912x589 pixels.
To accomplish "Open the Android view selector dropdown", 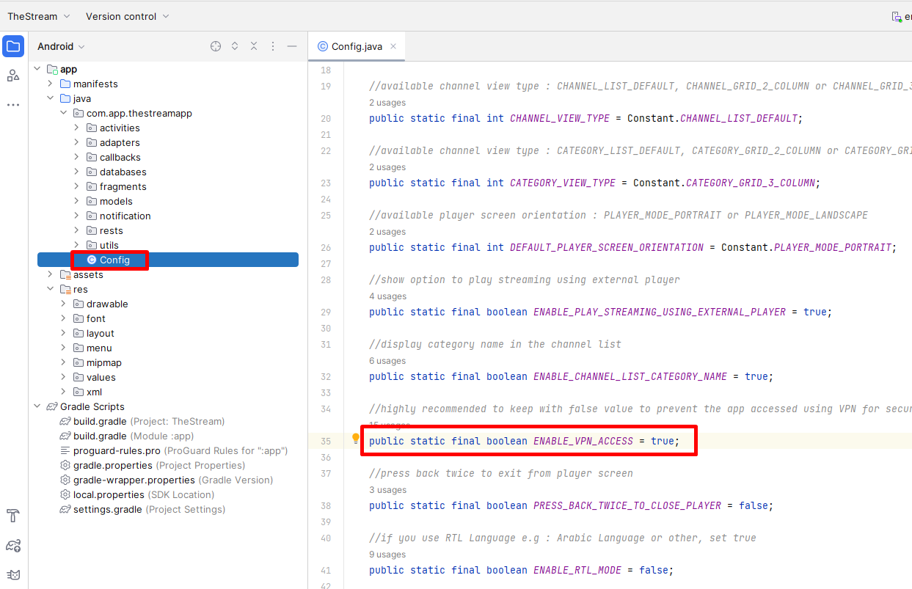I will [62, 46].
